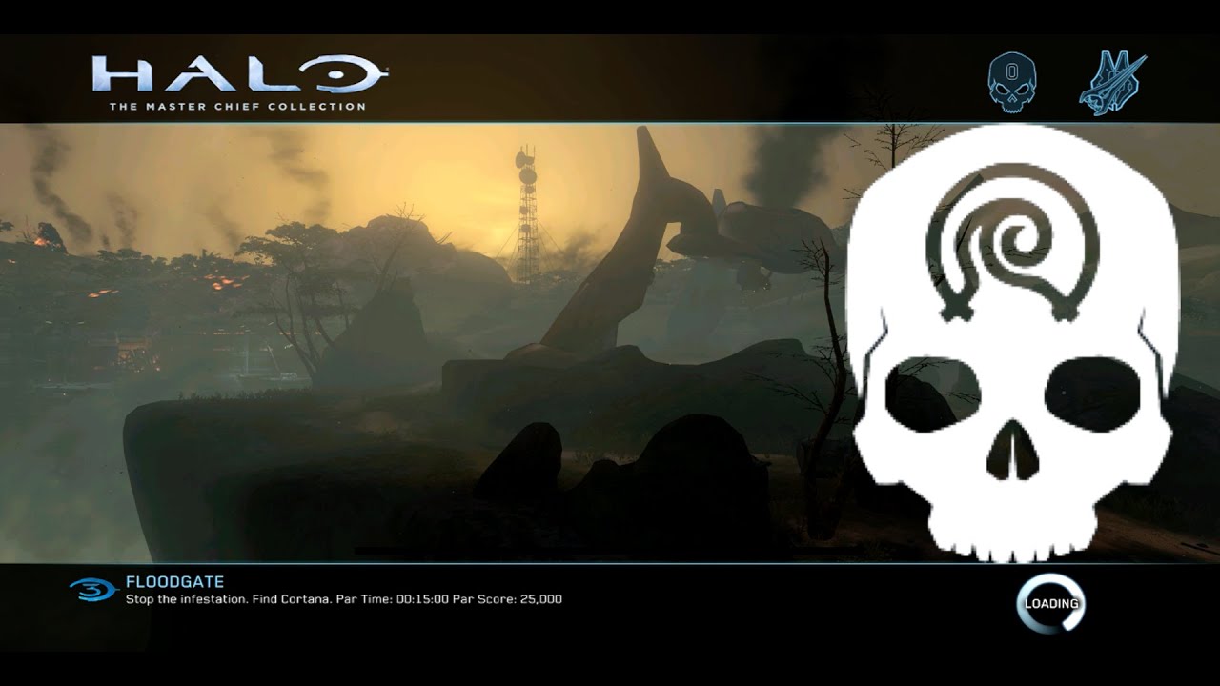Click the mission description mentioning Par Time

click(344, 599)
